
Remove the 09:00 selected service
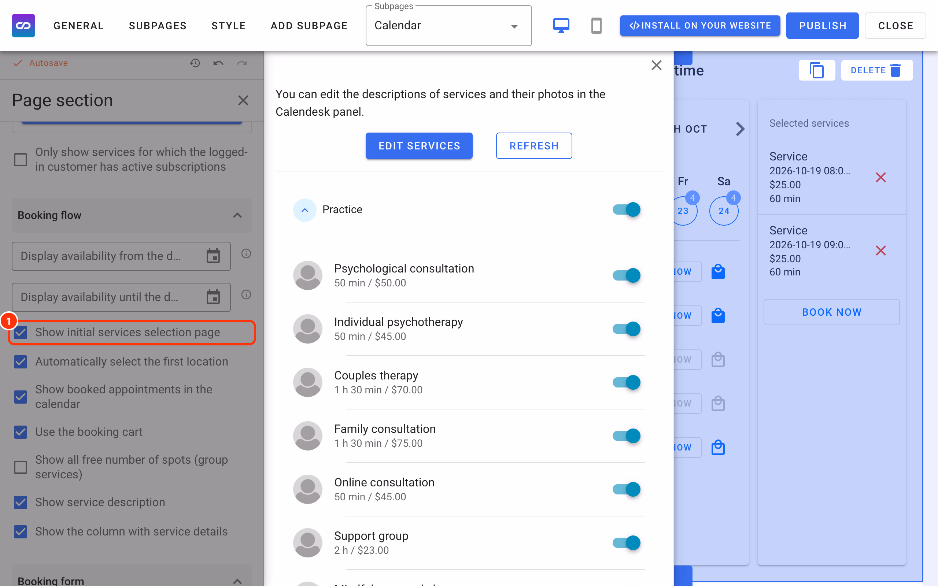(x=880, y=251)
